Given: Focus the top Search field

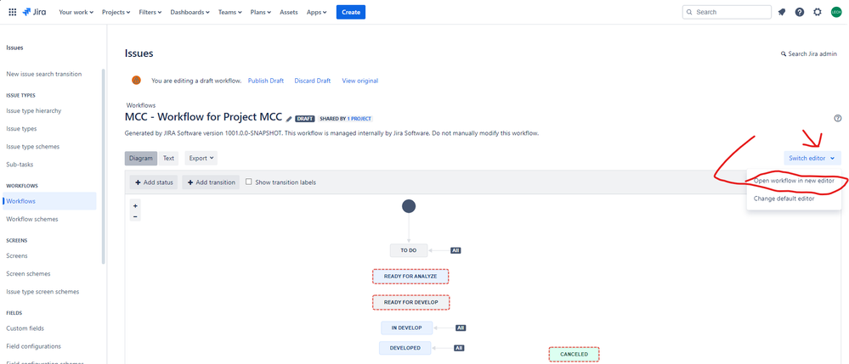Looking at the screenshot, I should (x=727, y=12).
